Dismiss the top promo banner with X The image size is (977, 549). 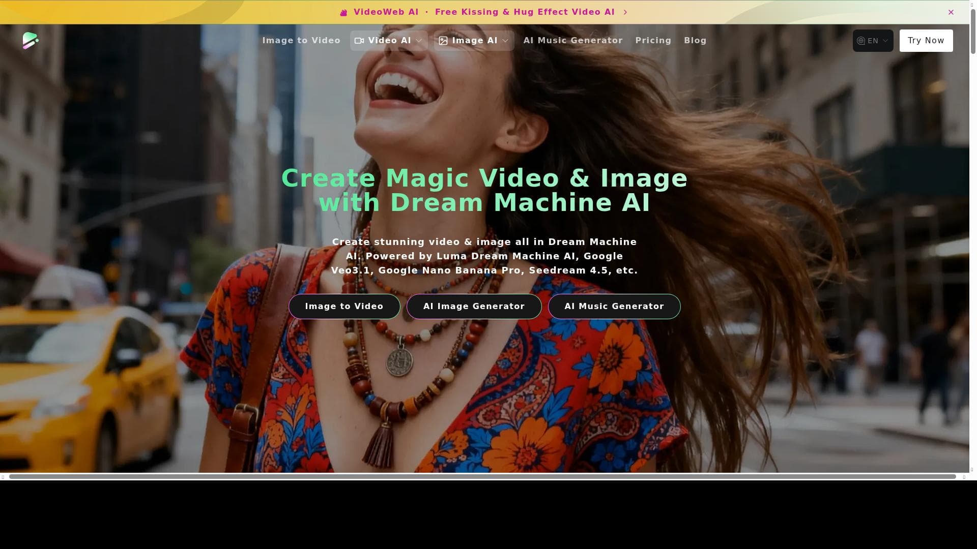pyautogui.click(x=951, y=12)
